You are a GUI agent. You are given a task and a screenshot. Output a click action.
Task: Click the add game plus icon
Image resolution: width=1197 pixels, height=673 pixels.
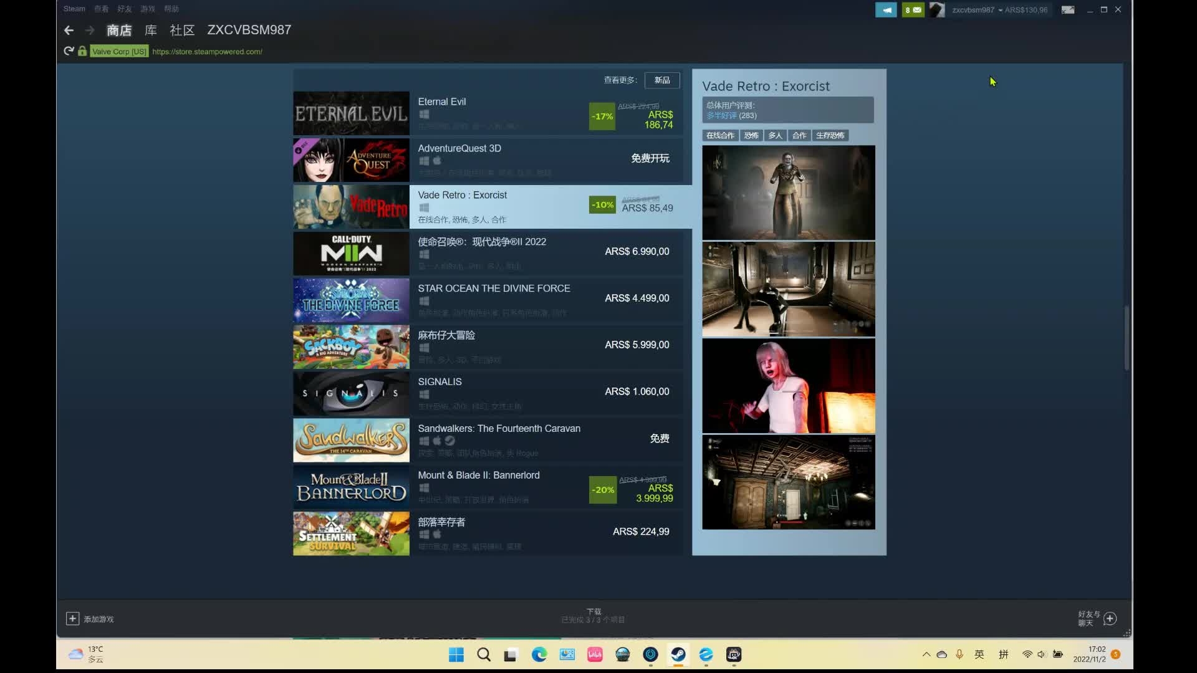pyautogui.click(x=72, y=618)
